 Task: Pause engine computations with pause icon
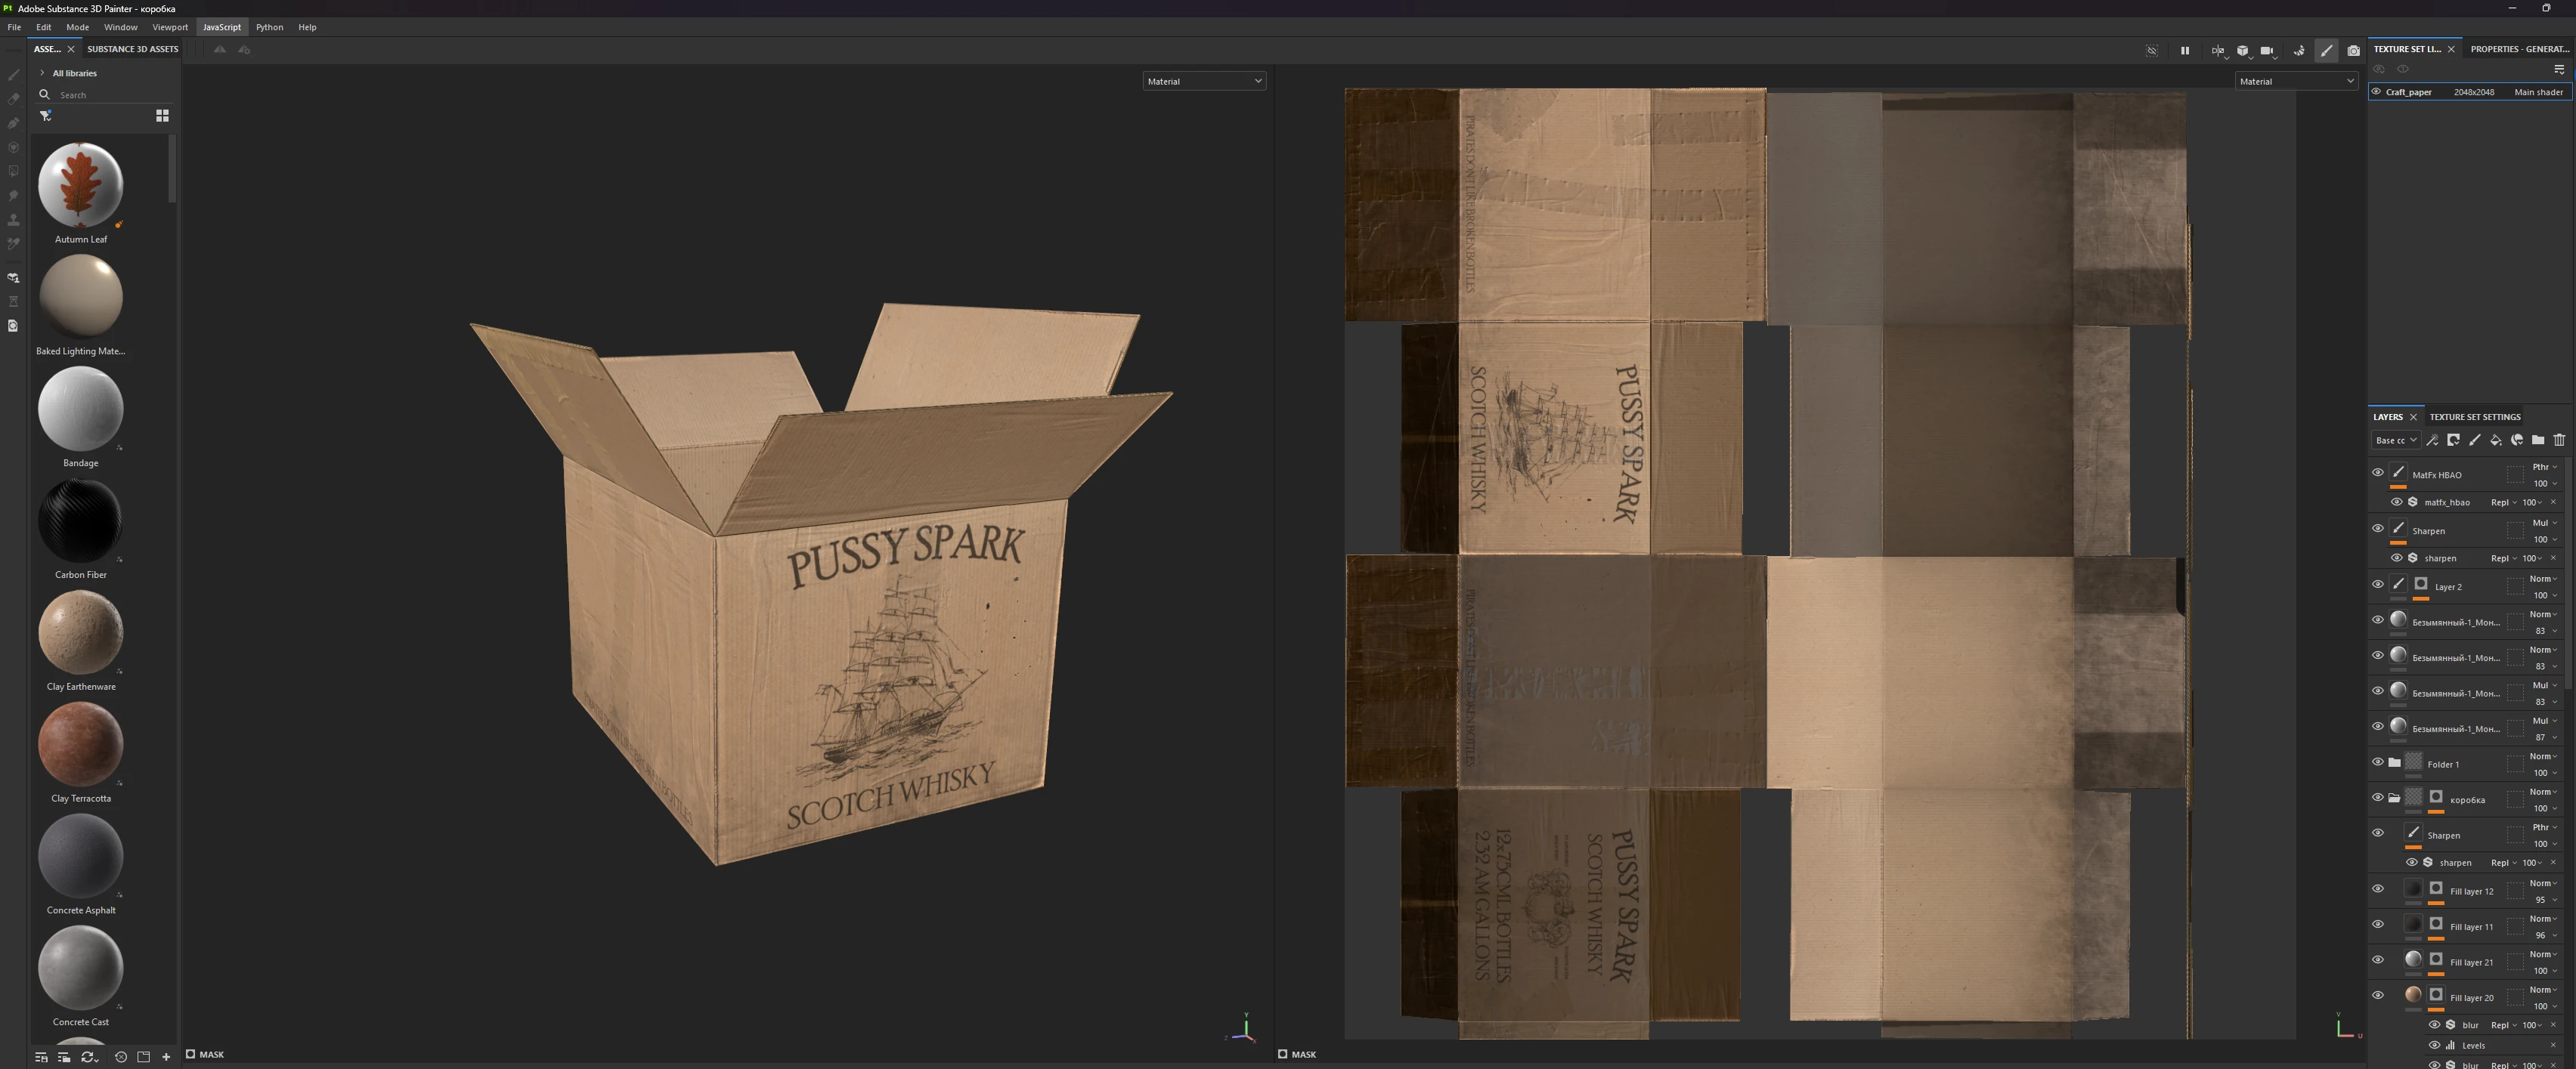[x=2184, y=51]
